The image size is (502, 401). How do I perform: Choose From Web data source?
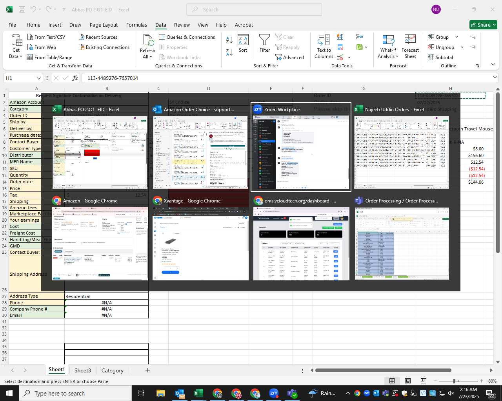pyautogui.click(x=42, y=47)
